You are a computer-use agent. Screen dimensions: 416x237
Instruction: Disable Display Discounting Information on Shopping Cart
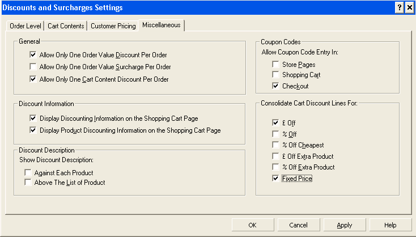click(x=33, y=118)
